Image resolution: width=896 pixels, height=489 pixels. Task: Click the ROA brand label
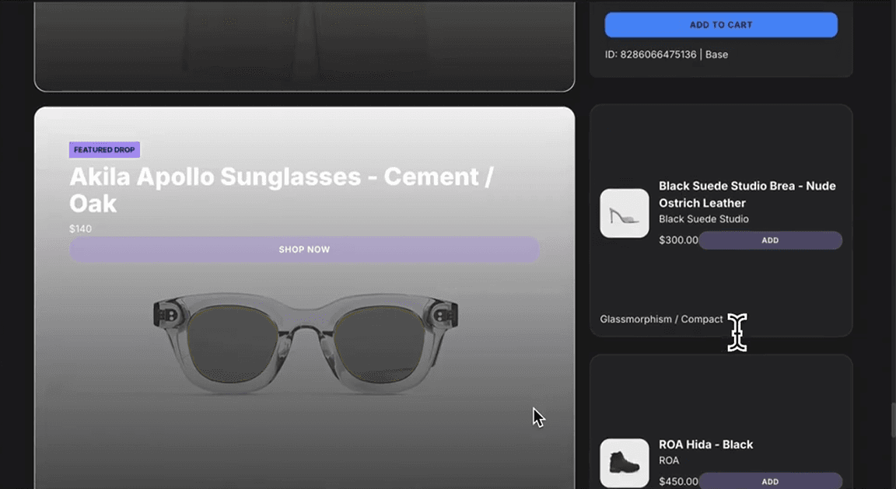click(x=669, y=460)
